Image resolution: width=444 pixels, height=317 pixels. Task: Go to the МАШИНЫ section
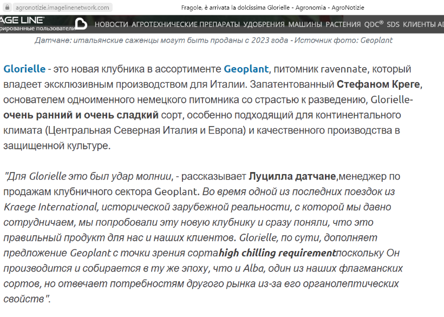305,24
